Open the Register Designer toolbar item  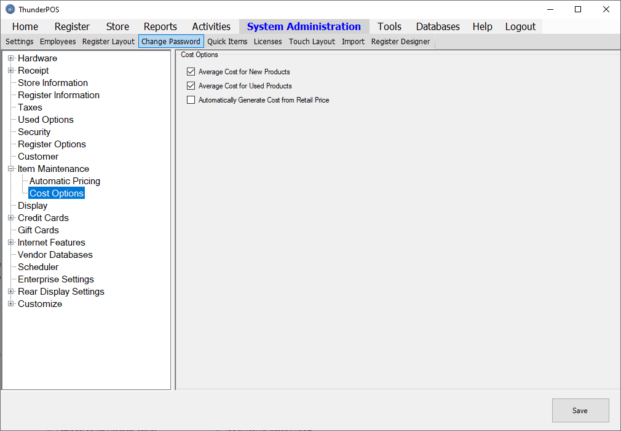point(400,42)
